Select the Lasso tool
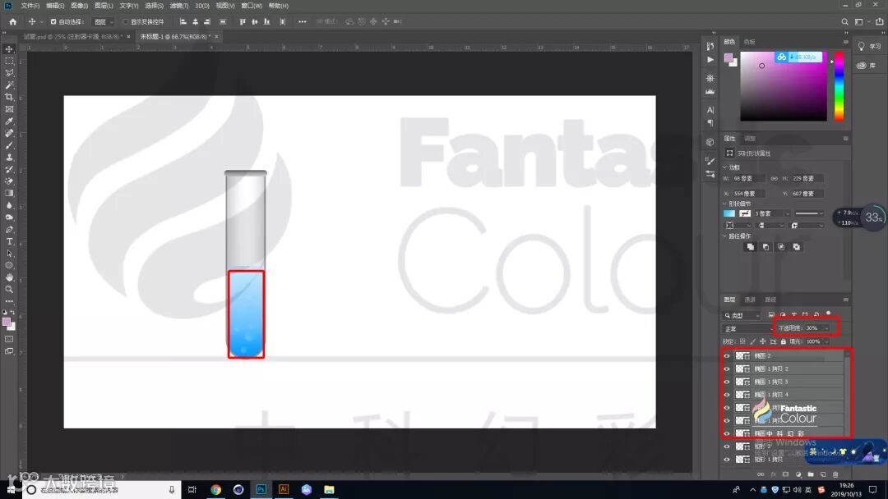 pyautogui.click(x=9, y=73)
